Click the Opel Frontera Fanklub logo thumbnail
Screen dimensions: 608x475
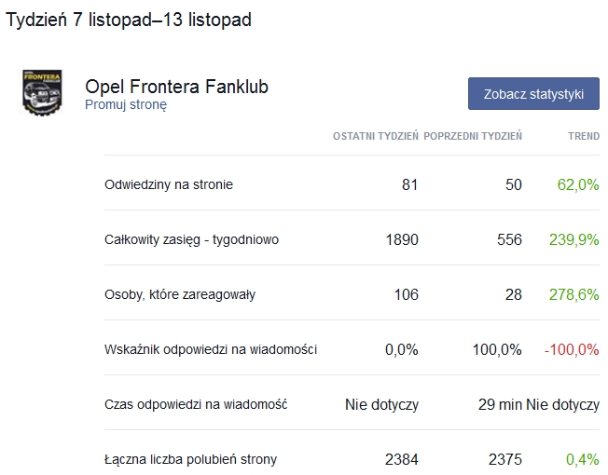[x=42, y=90]
